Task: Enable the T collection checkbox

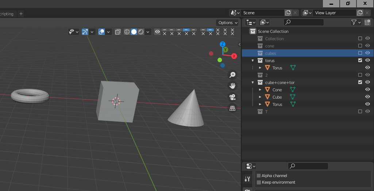Action: coord(360,111)
